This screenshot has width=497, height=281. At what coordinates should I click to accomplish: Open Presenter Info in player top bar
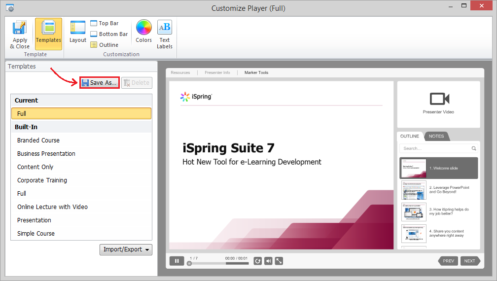[x=217, y=72]
